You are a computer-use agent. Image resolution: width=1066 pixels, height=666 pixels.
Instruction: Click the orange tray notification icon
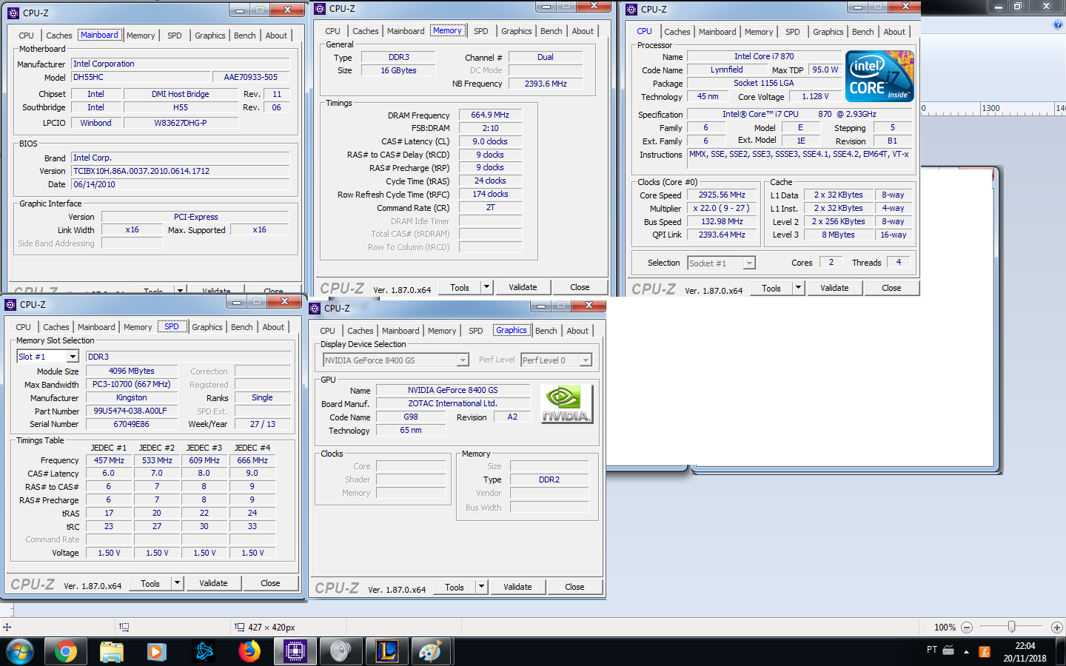click(985, 652)
